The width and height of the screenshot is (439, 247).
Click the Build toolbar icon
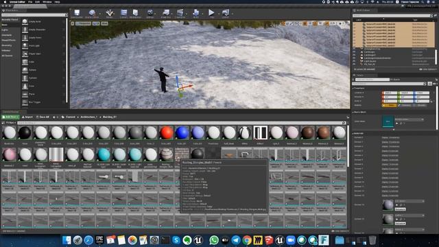point(195,12)
